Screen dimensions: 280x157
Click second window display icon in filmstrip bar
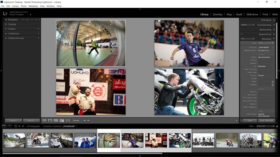(x=10, y=126)
